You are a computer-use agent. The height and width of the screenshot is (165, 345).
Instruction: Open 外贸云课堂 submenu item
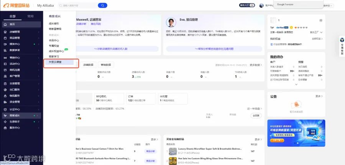click(55, 62)
